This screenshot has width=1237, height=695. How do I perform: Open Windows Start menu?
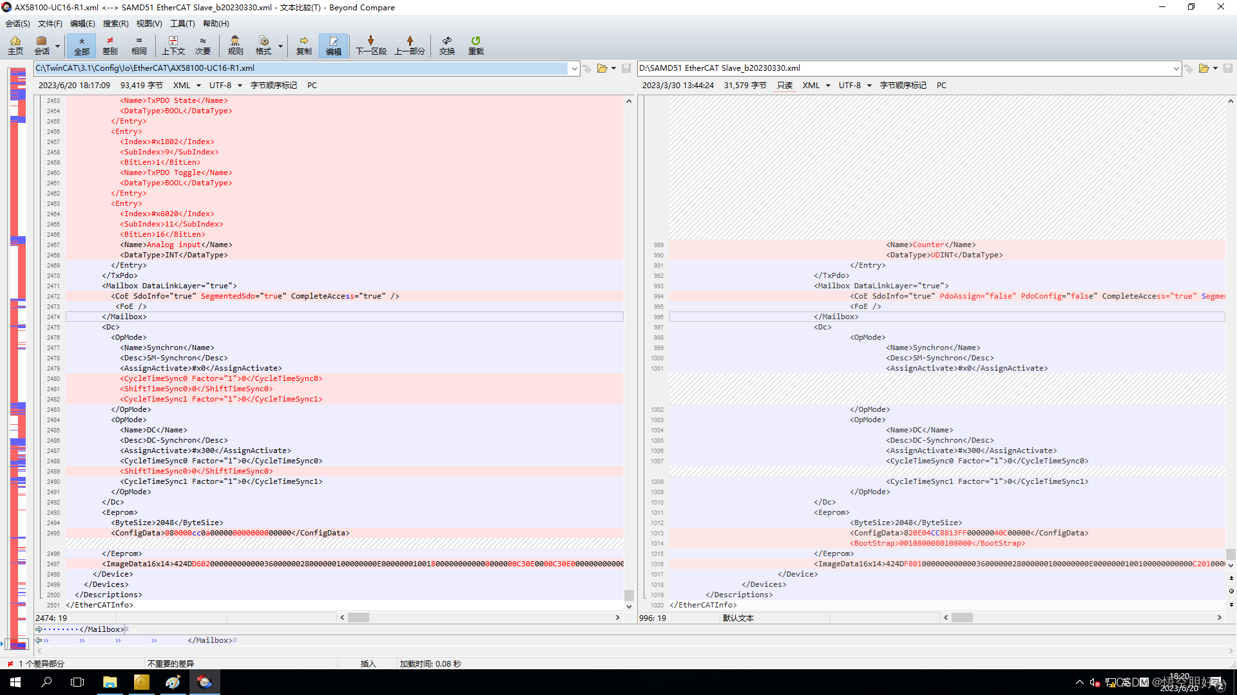tap(15, 682)
